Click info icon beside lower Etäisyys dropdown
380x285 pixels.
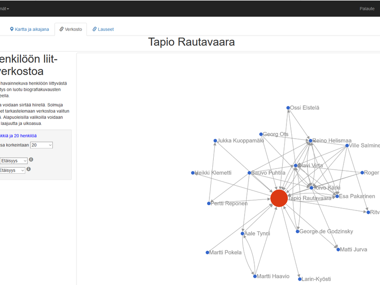(28, 169)
